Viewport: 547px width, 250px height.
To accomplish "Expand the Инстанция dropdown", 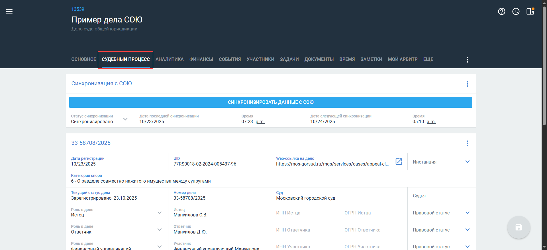I will tap(467, 162).
